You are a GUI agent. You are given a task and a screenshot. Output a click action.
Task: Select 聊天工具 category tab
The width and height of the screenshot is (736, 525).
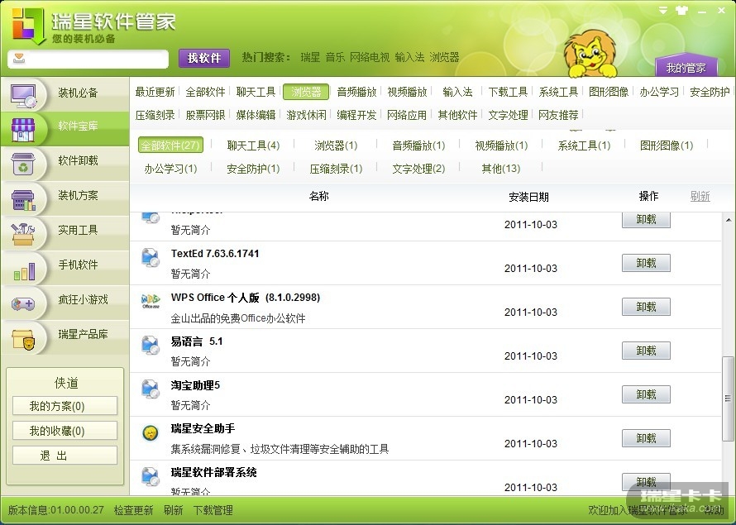pos(256,92)
